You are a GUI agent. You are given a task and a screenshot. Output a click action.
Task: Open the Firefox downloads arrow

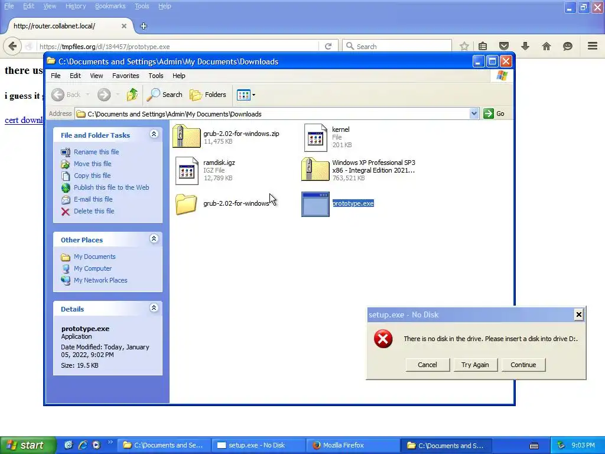point(525,46)
